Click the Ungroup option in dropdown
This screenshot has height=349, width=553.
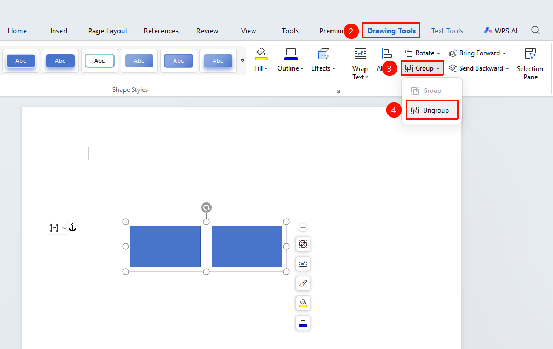click(432, 110)
